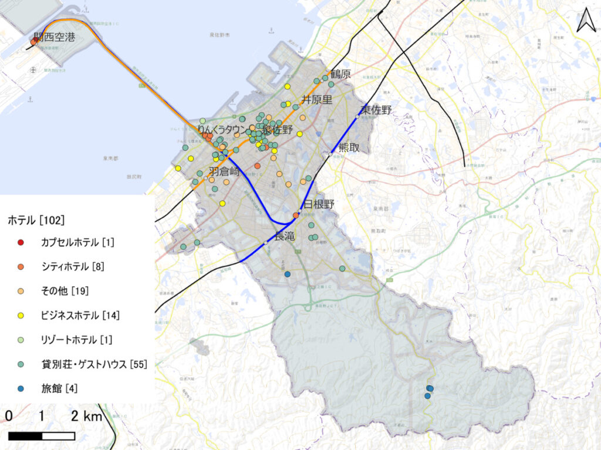Click the north arrow symbol
The height and width of the screenshot is (450, 601).
tap(587, 20)
